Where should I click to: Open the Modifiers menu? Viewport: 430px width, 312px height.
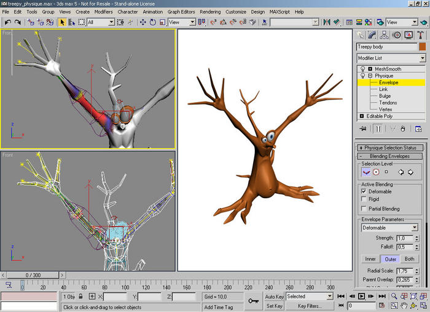(x=103, y=12)
